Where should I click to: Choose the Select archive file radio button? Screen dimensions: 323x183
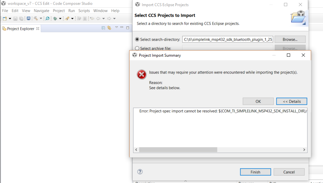pyautogui.click(x=137, y=48)
